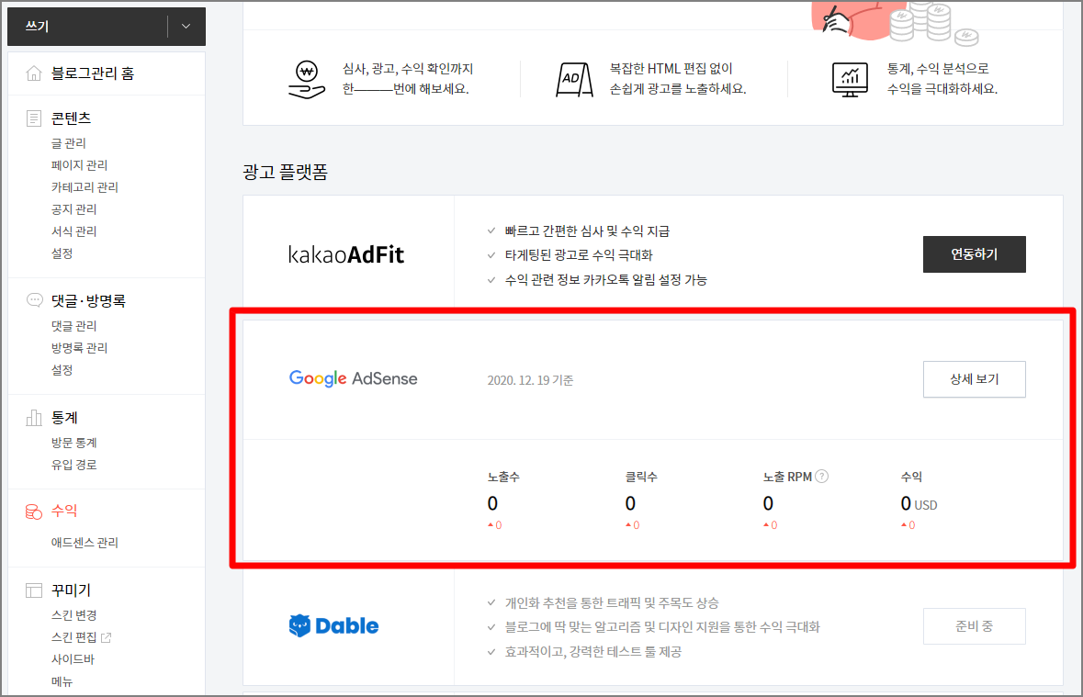Open 메뉴 under 꾸미기
The image size is (1083, 697).
click(62, 681)
